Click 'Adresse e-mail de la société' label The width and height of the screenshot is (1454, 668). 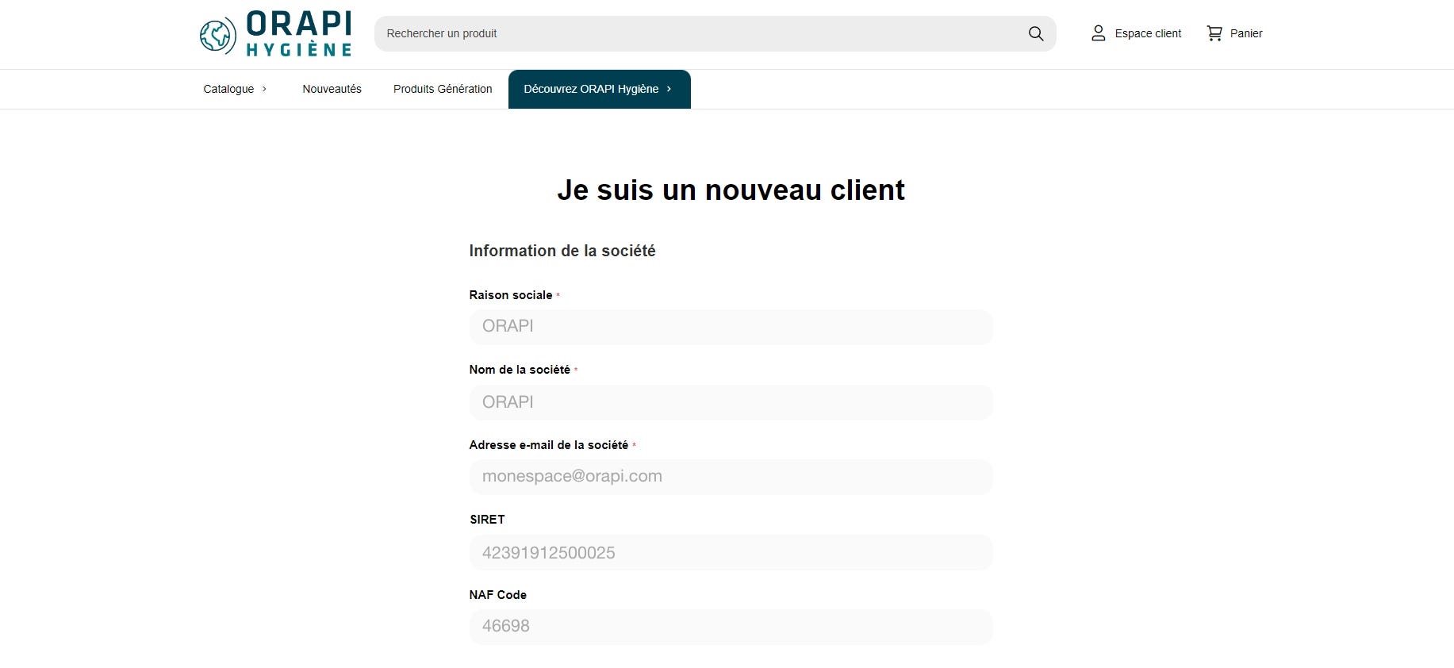click(x=548, y=445)
